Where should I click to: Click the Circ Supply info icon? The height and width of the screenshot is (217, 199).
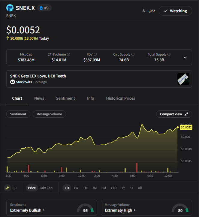click(133, 54)
